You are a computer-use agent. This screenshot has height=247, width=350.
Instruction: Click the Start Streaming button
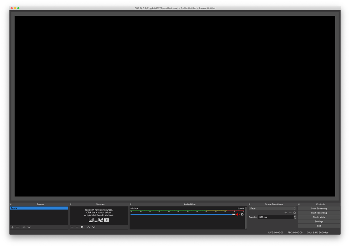(x=319, y=208)
